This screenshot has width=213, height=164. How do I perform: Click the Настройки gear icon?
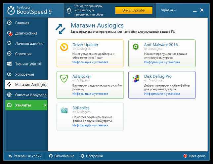click(82, 156)
